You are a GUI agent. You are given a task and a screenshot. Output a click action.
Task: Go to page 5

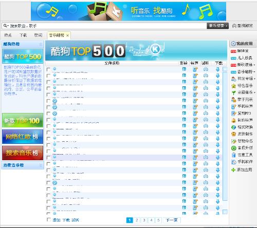pyautogui.click(x=158, y=220)
